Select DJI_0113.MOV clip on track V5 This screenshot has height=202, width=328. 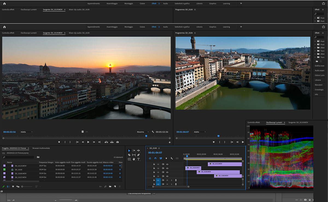pos(225,164)
